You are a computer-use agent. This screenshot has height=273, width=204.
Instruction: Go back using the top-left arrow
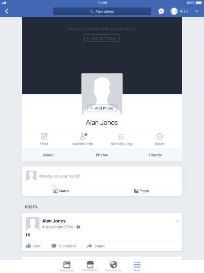tap(7, 11)
